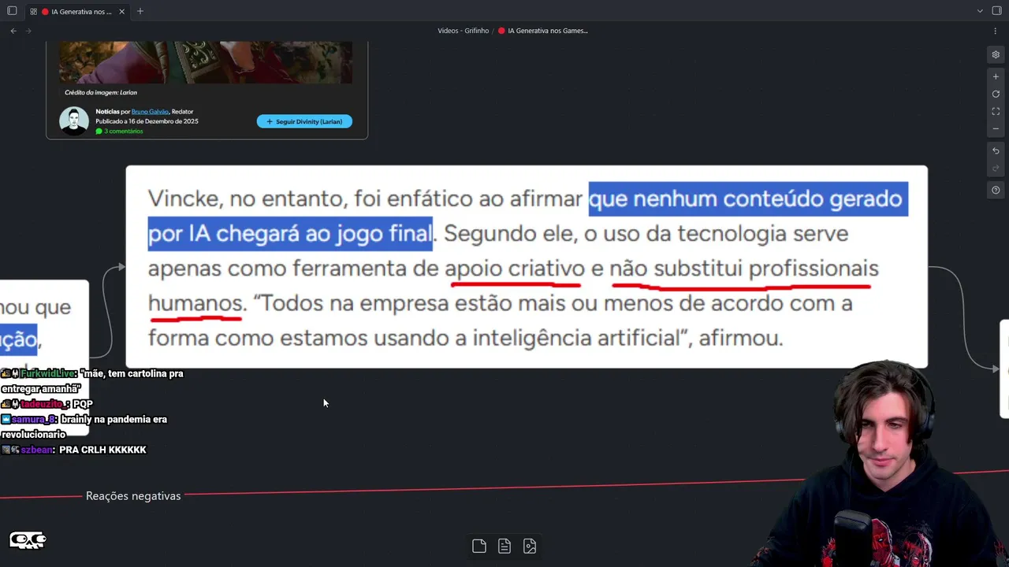
Task: Open a new tab with plus
Action: pos(140,11)
